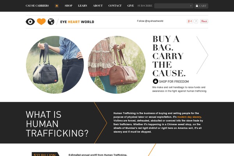This screenshot has height=156, width=234.
Task: Click the modern day slavery link
Action: click(x=189, y=117)
